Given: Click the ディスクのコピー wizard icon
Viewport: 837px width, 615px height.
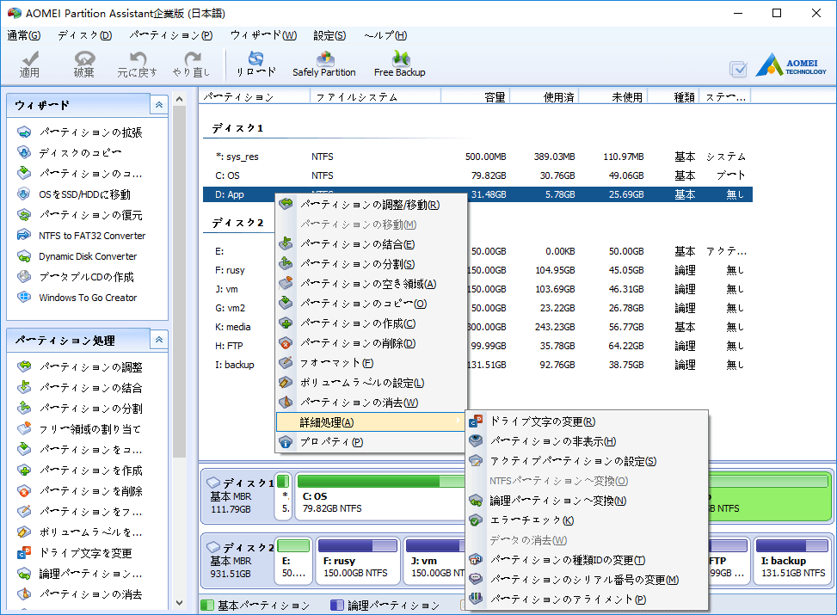Looking at the screenshot, I should pyautogui.click(x=24, y=153).
